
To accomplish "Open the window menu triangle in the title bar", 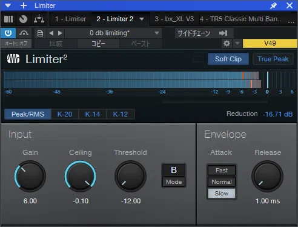I will (8, 5).
